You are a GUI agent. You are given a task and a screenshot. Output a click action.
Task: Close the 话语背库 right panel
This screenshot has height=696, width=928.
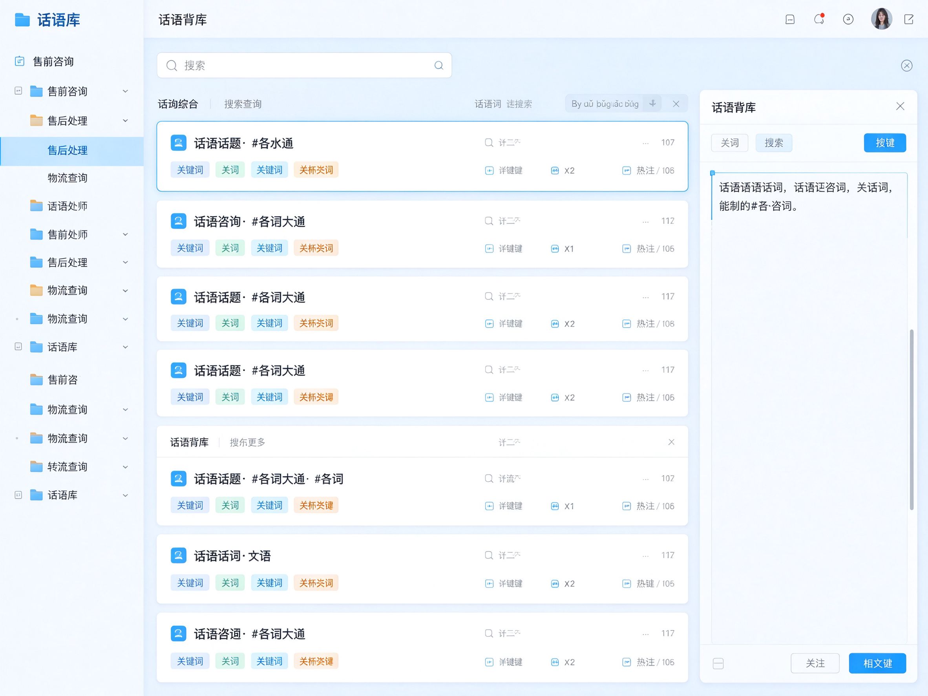(900, 106)
